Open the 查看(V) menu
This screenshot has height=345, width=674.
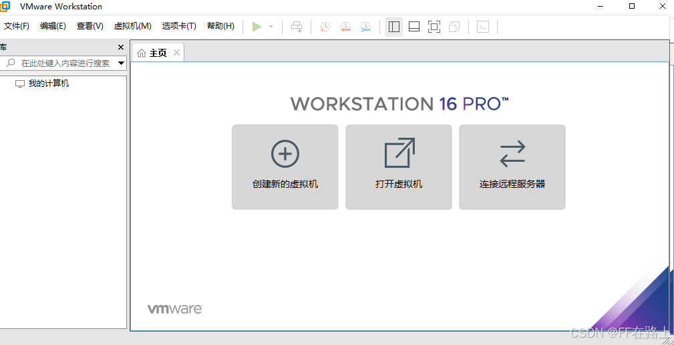coord(90,26)
